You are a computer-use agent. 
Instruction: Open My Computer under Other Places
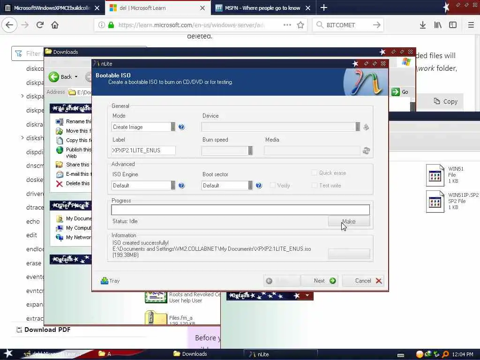pos(73,228)
